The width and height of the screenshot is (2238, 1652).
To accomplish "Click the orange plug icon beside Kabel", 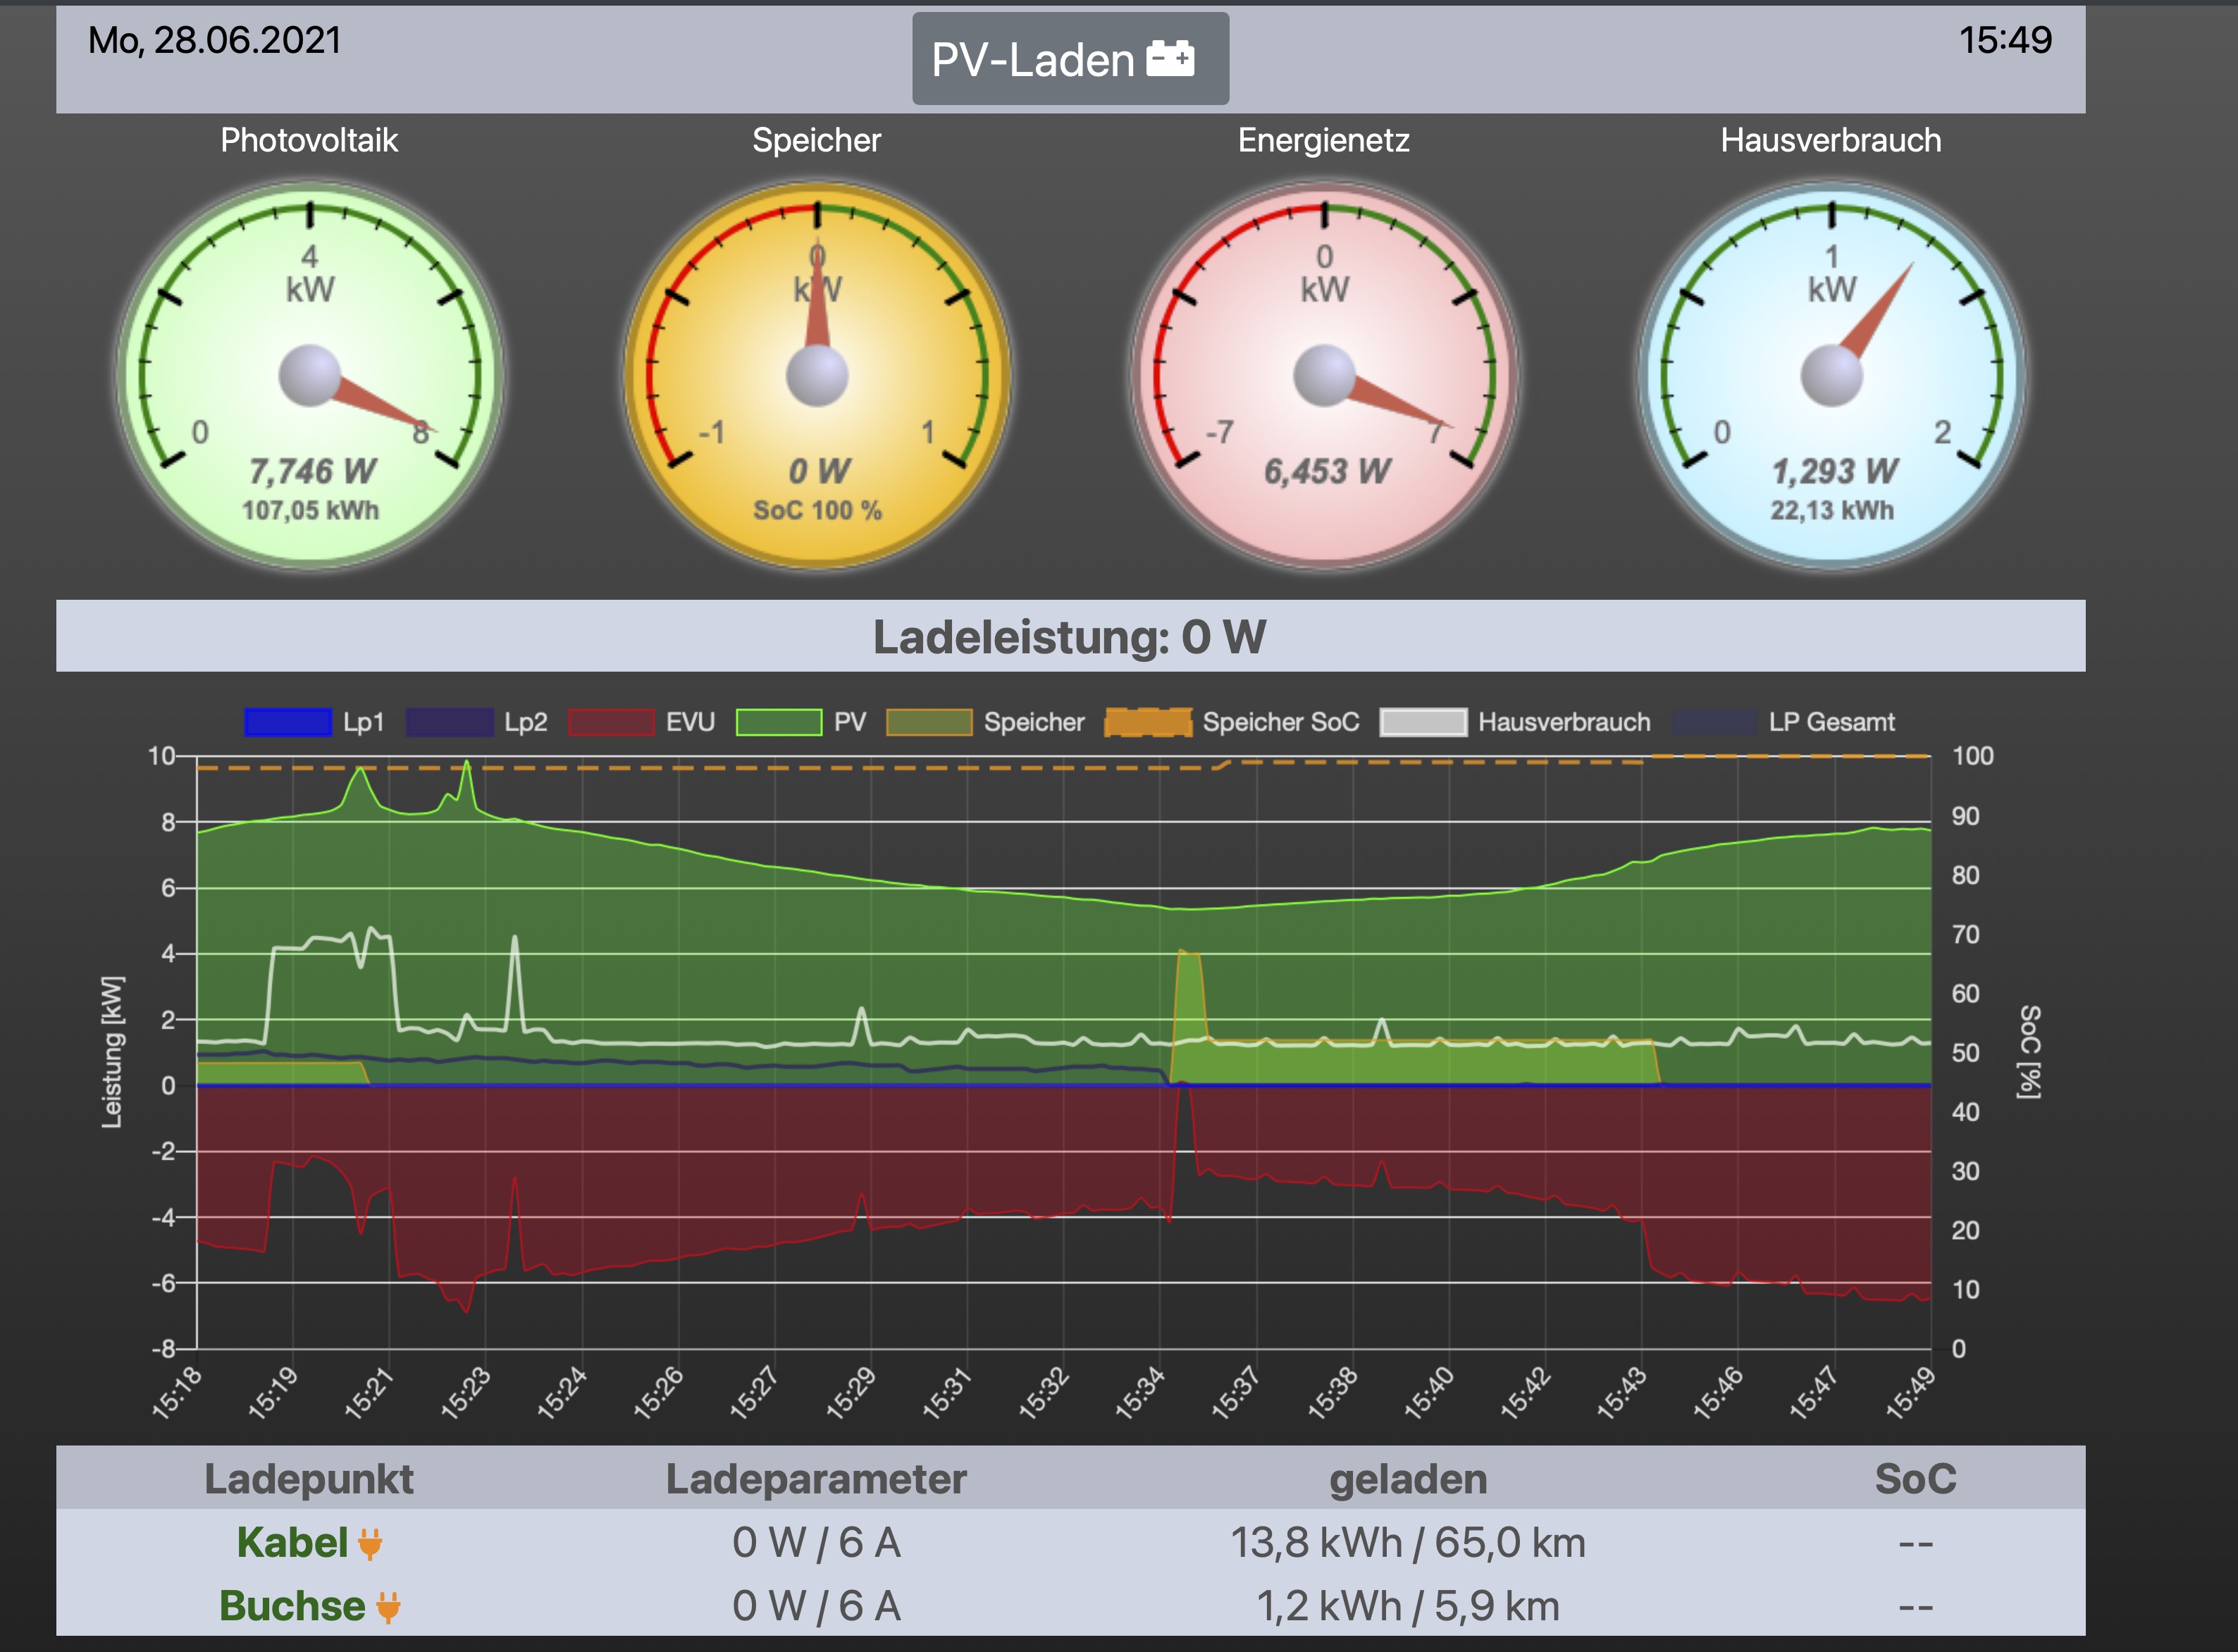I will click(370, 1544).
